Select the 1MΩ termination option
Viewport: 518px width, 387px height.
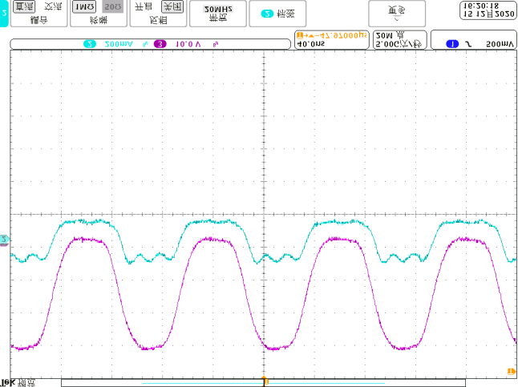(83, 6)
